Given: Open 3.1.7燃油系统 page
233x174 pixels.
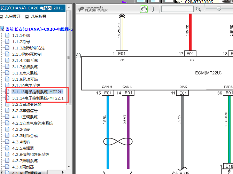Looking at the screenshot, I should click(25, 67).
